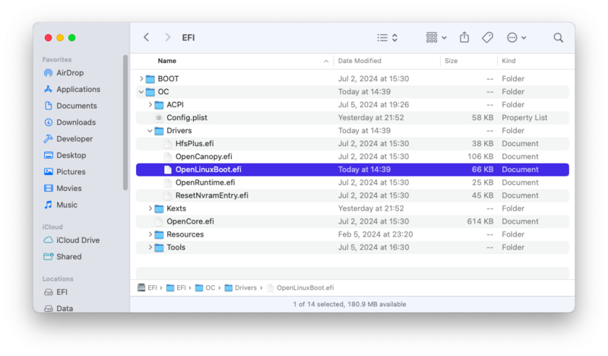
Task: Select HfsPlus.efi file row
Action: coord(353,144)
